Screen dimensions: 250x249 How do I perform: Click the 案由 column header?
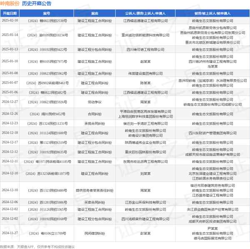(95, 13)
